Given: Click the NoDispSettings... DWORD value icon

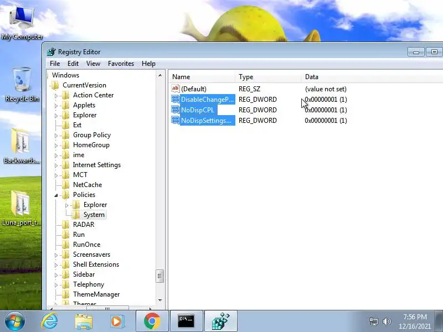Looking at the screenshot, I should tap(176, 120).
